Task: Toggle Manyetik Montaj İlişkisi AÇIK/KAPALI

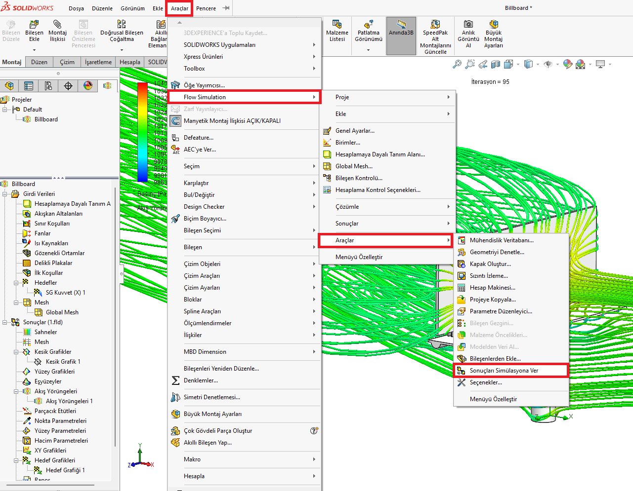Action: click(232, 121)
